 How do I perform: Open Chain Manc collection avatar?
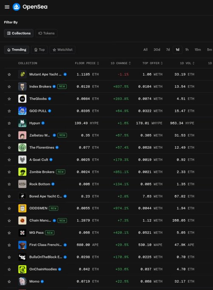[x=22, y=220]
